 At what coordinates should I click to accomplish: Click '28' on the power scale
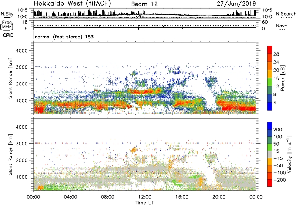pyautogui.click(x=276, y=54)
